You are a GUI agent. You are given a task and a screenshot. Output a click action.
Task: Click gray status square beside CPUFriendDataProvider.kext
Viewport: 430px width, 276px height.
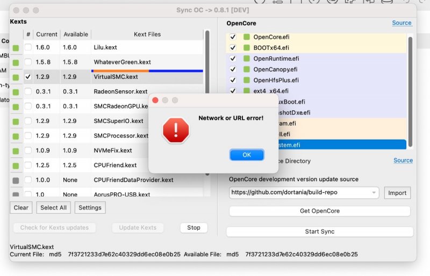coord(16,180)
